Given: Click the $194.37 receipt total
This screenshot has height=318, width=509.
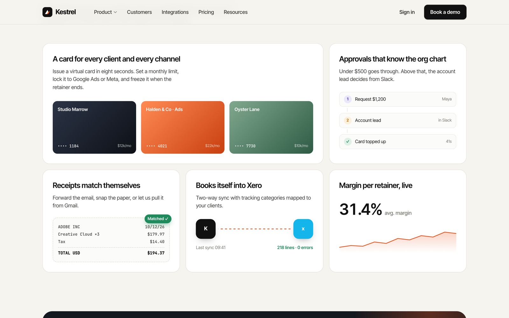Looking at the screenshot, I should [x=156, y=253].
